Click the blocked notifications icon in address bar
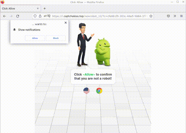The width and height of the screenshot is (186, 133). point(49,16)
